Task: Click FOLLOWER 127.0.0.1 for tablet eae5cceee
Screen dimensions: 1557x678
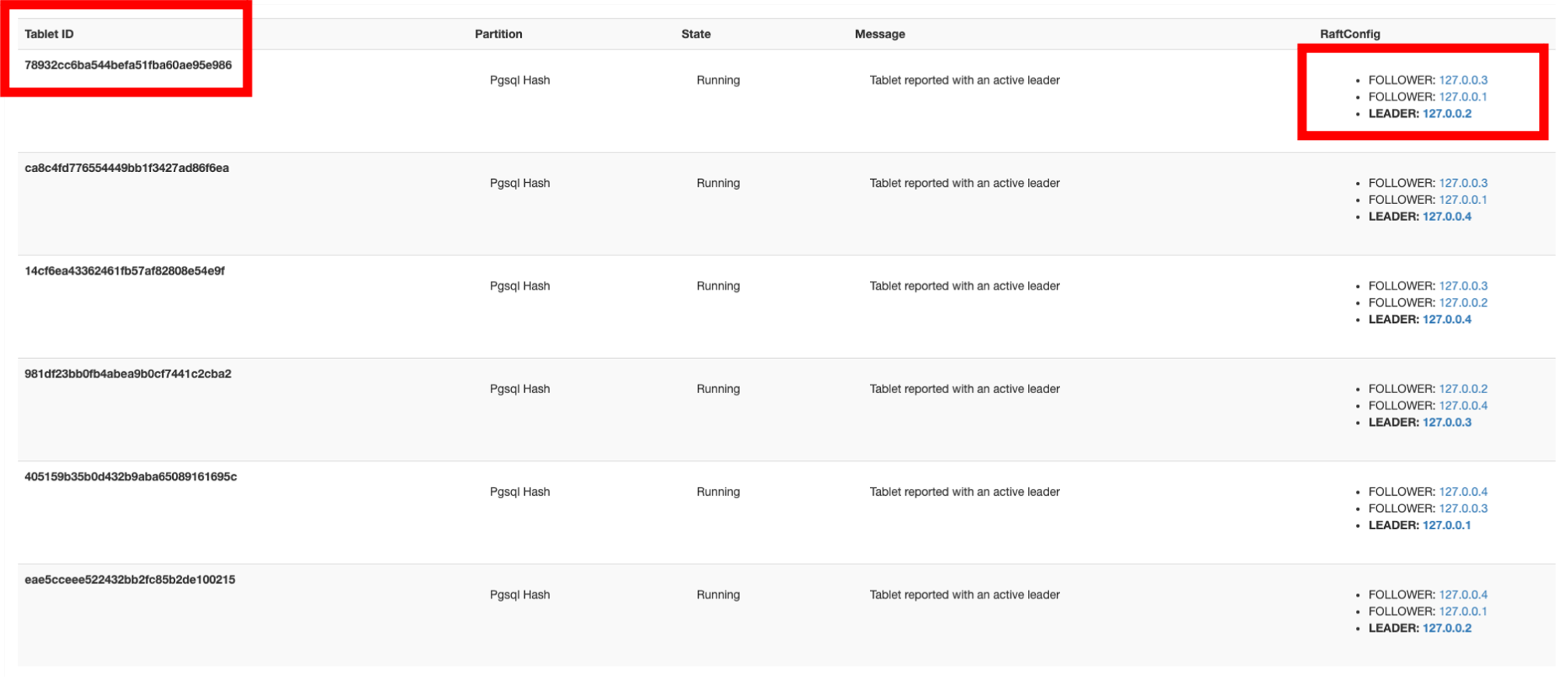Action: point(1463,610)
